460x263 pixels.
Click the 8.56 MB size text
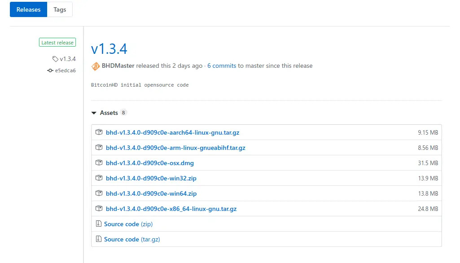(x=428, y=148)
